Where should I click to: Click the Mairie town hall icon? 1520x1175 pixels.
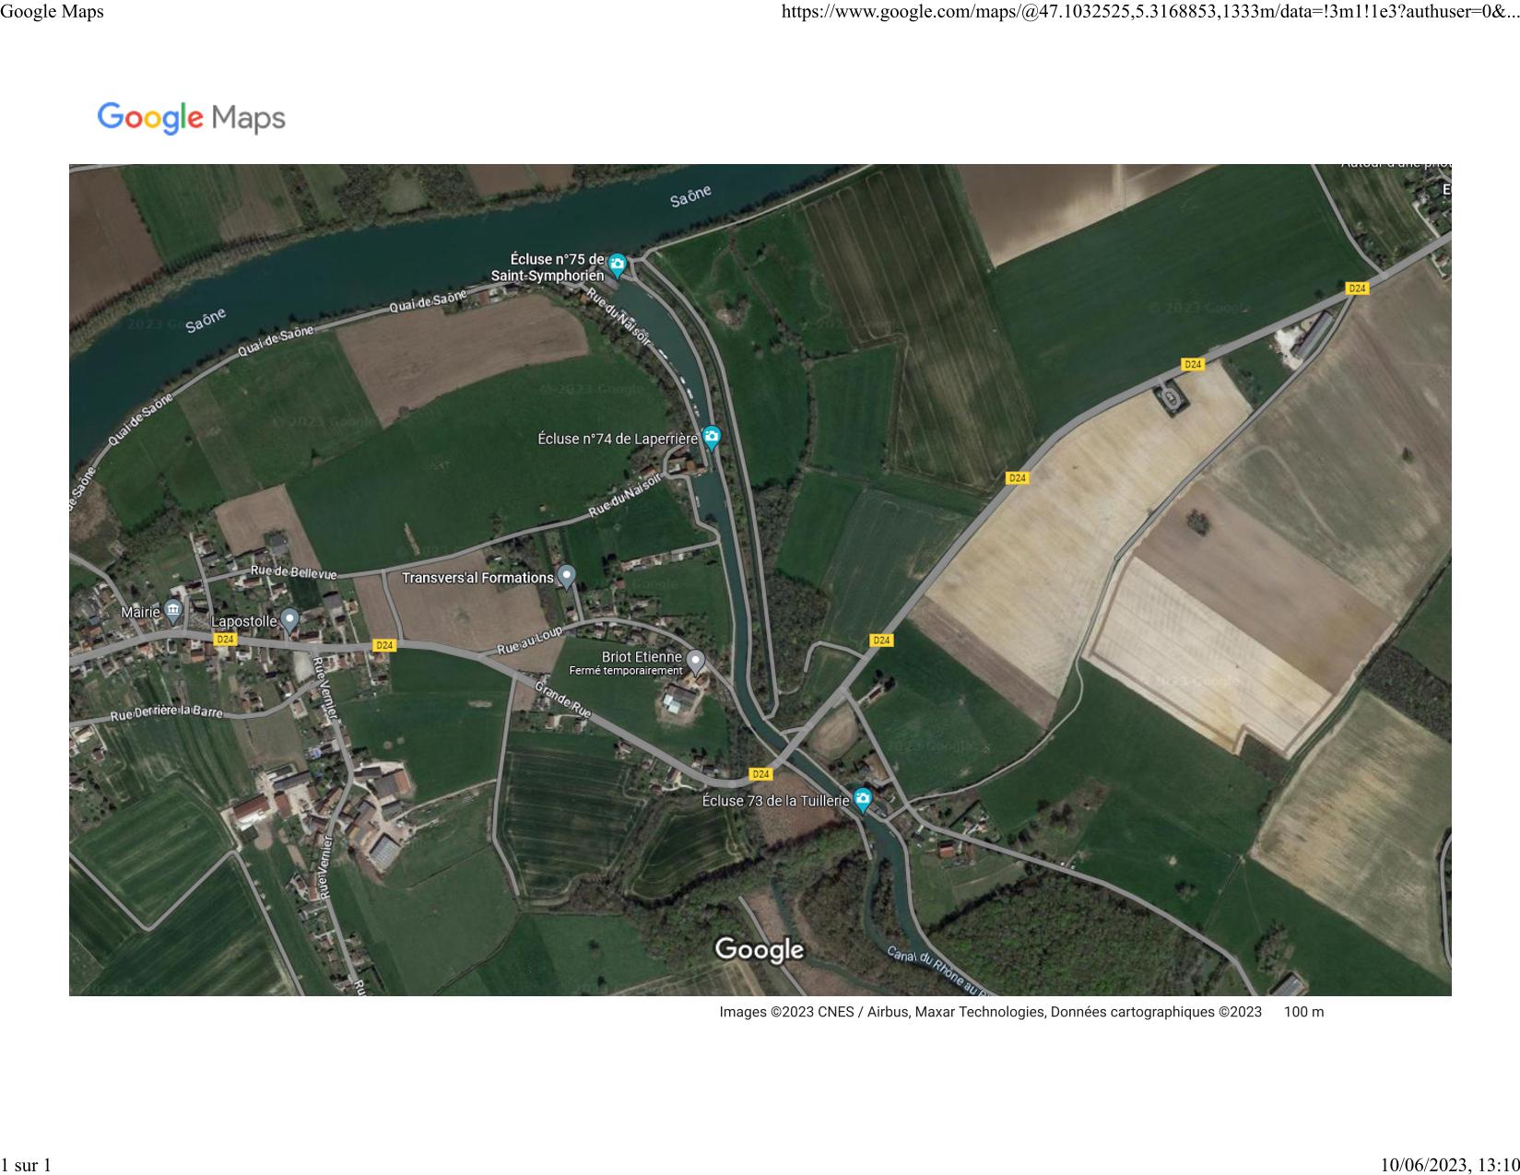[173, 611]
